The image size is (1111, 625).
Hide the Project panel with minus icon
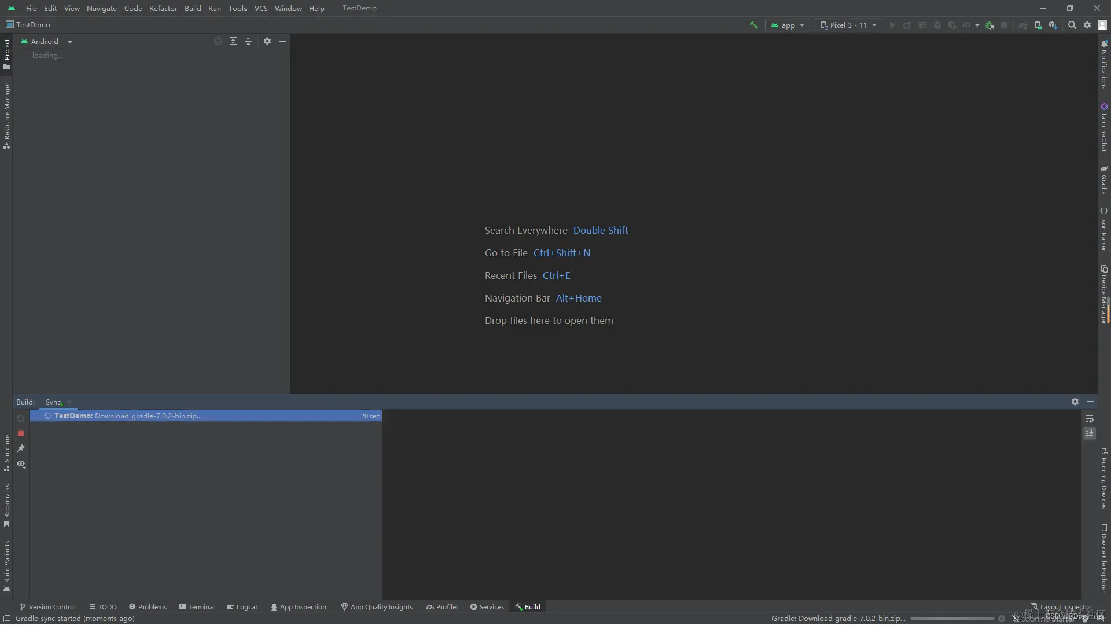tap(282, 41)
